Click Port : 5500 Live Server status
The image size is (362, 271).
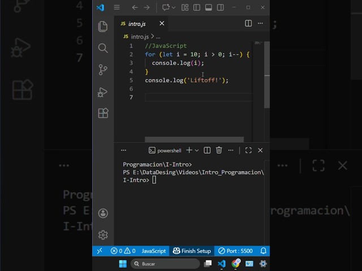point(235,251)
